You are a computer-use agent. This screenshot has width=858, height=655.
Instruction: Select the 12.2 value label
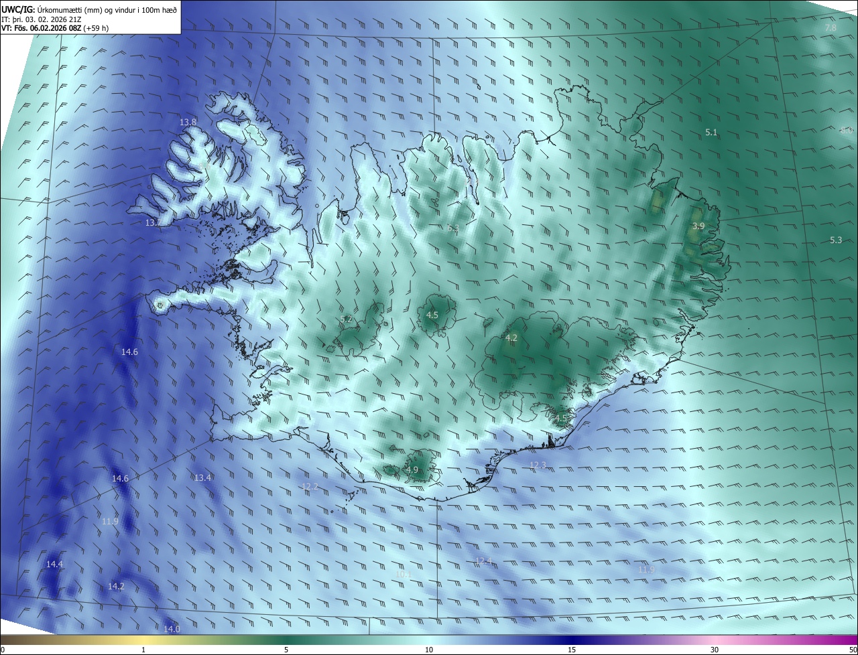click(310, 486)
